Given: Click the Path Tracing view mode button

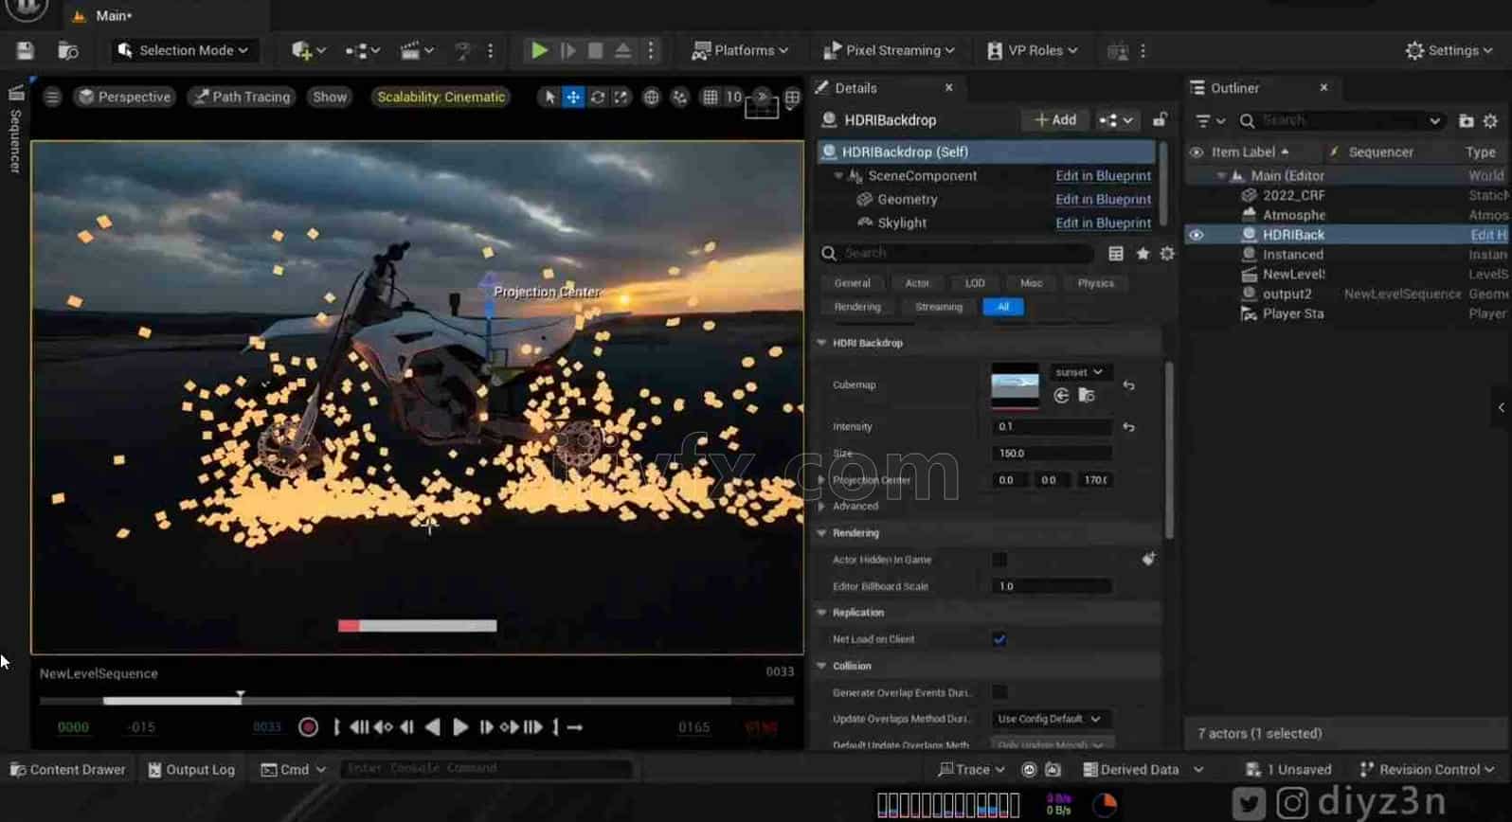Looking at the screenshot, I should 242,97.
